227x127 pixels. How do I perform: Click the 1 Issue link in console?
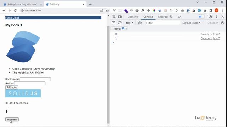point(120,29)
